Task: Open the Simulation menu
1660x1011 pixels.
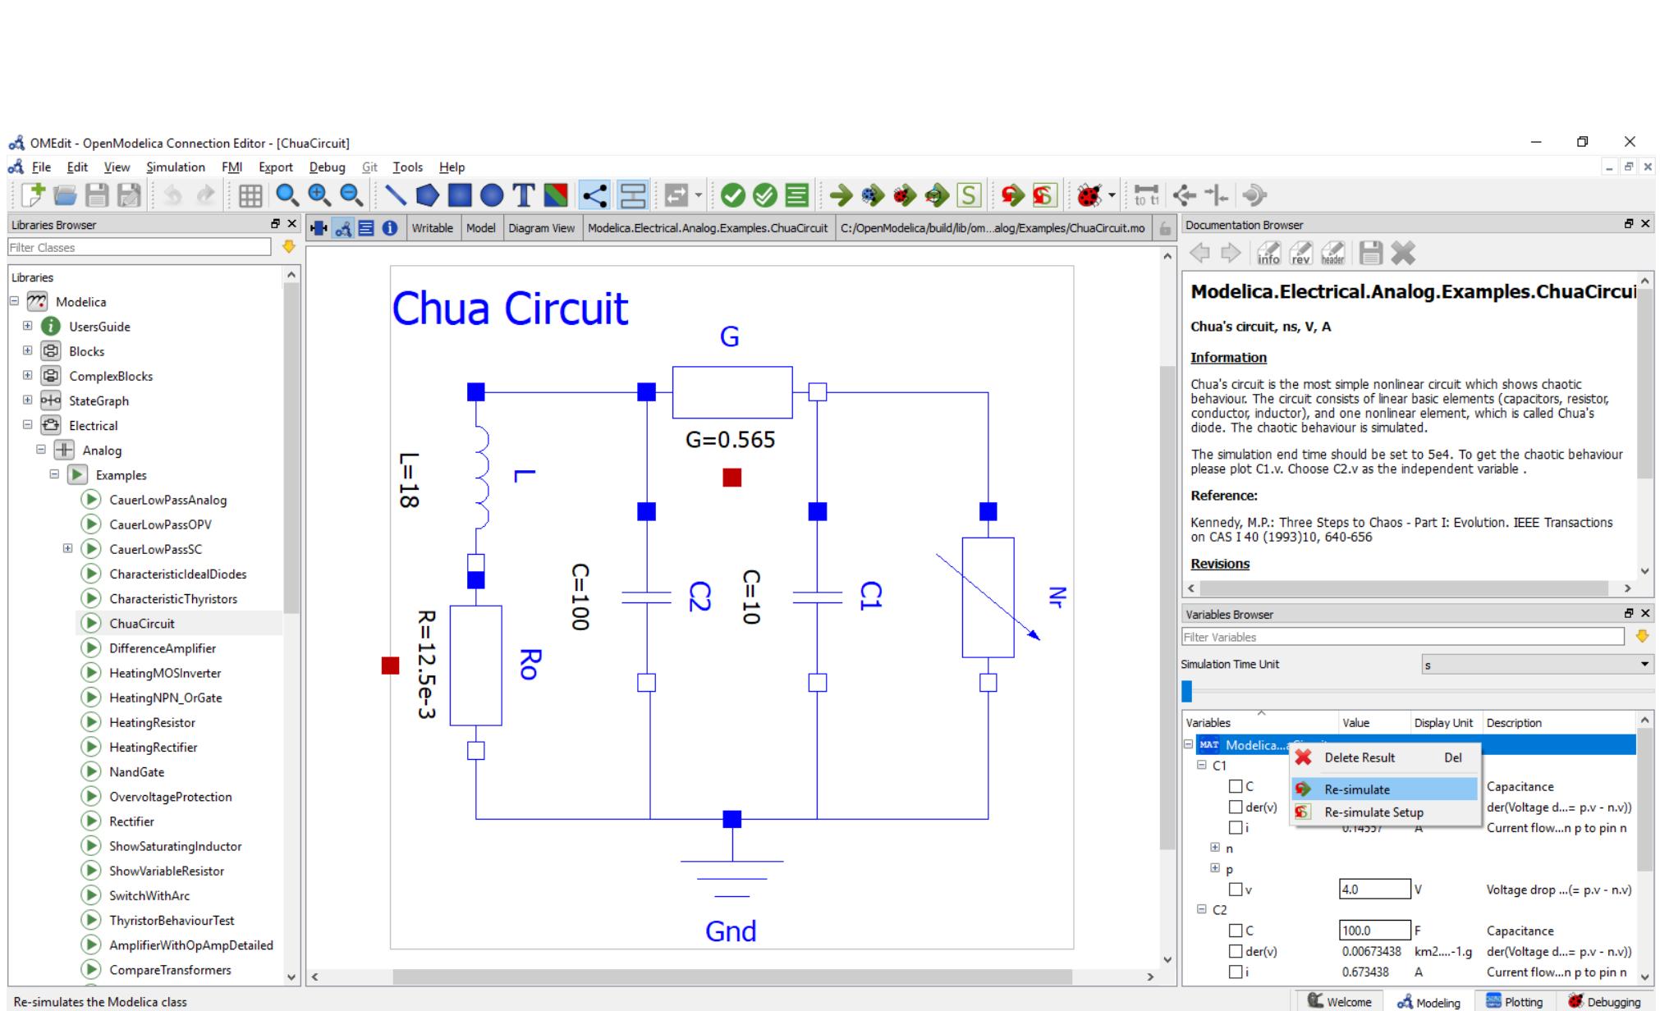Action: 176,167
